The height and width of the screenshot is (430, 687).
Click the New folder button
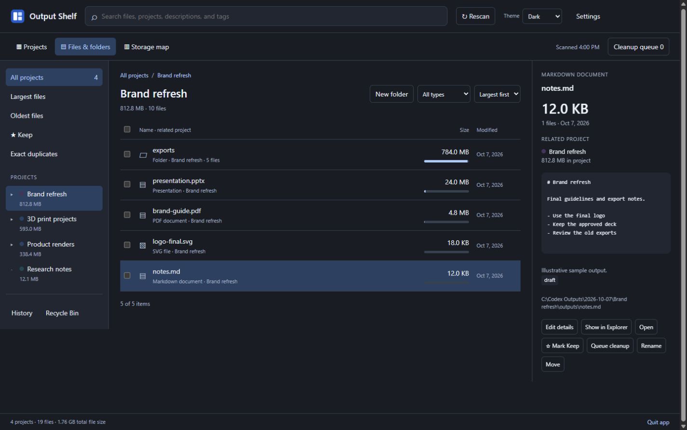[x=391, y=94]
